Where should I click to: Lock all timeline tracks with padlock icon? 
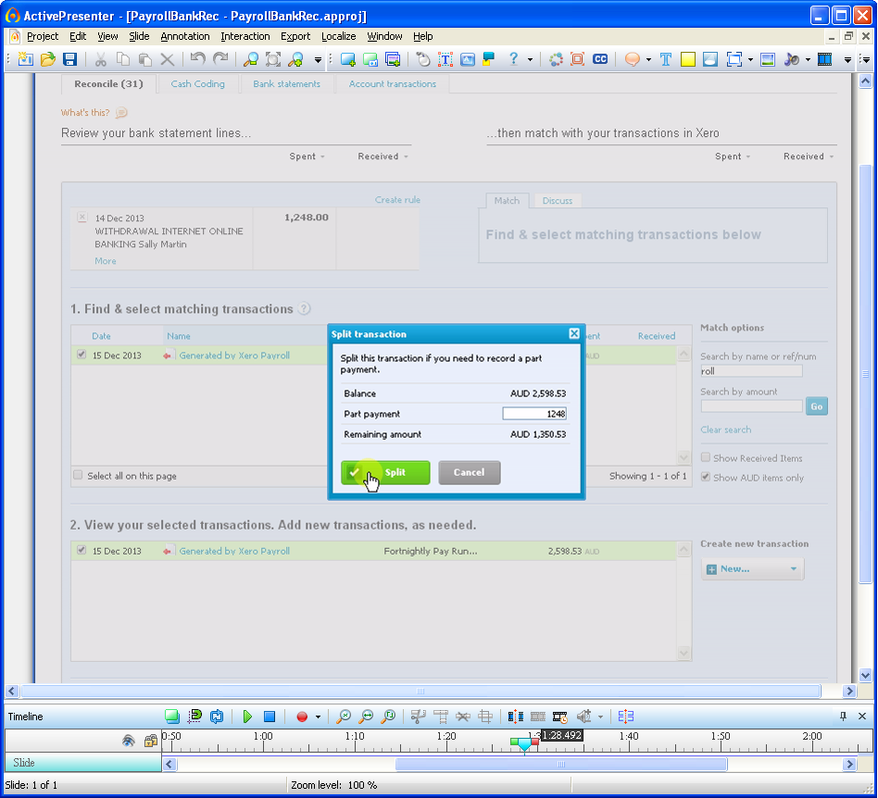150,741
